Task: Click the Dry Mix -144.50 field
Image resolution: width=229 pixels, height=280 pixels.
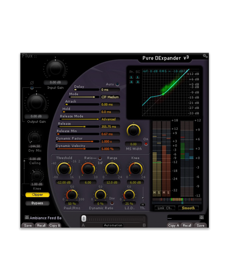Action: tap(35, 146)
